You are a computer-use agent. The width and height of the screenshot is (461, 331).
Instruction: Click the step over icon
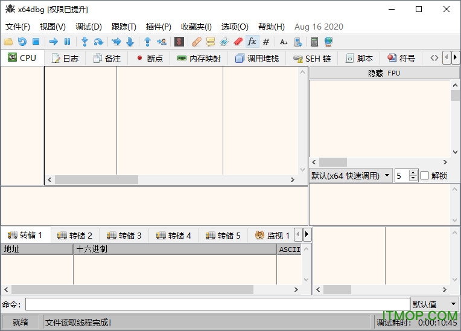click(98, 42)
